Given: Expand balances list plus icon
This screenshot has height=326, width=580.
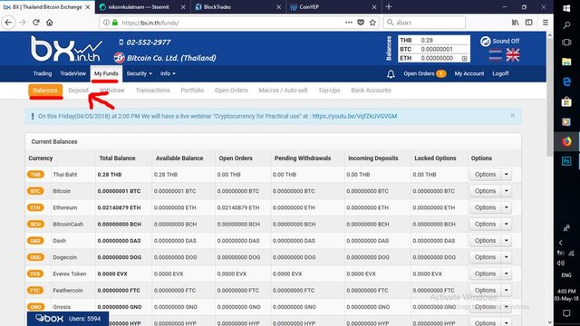Looking at the screenshot, I should point(464,58).
